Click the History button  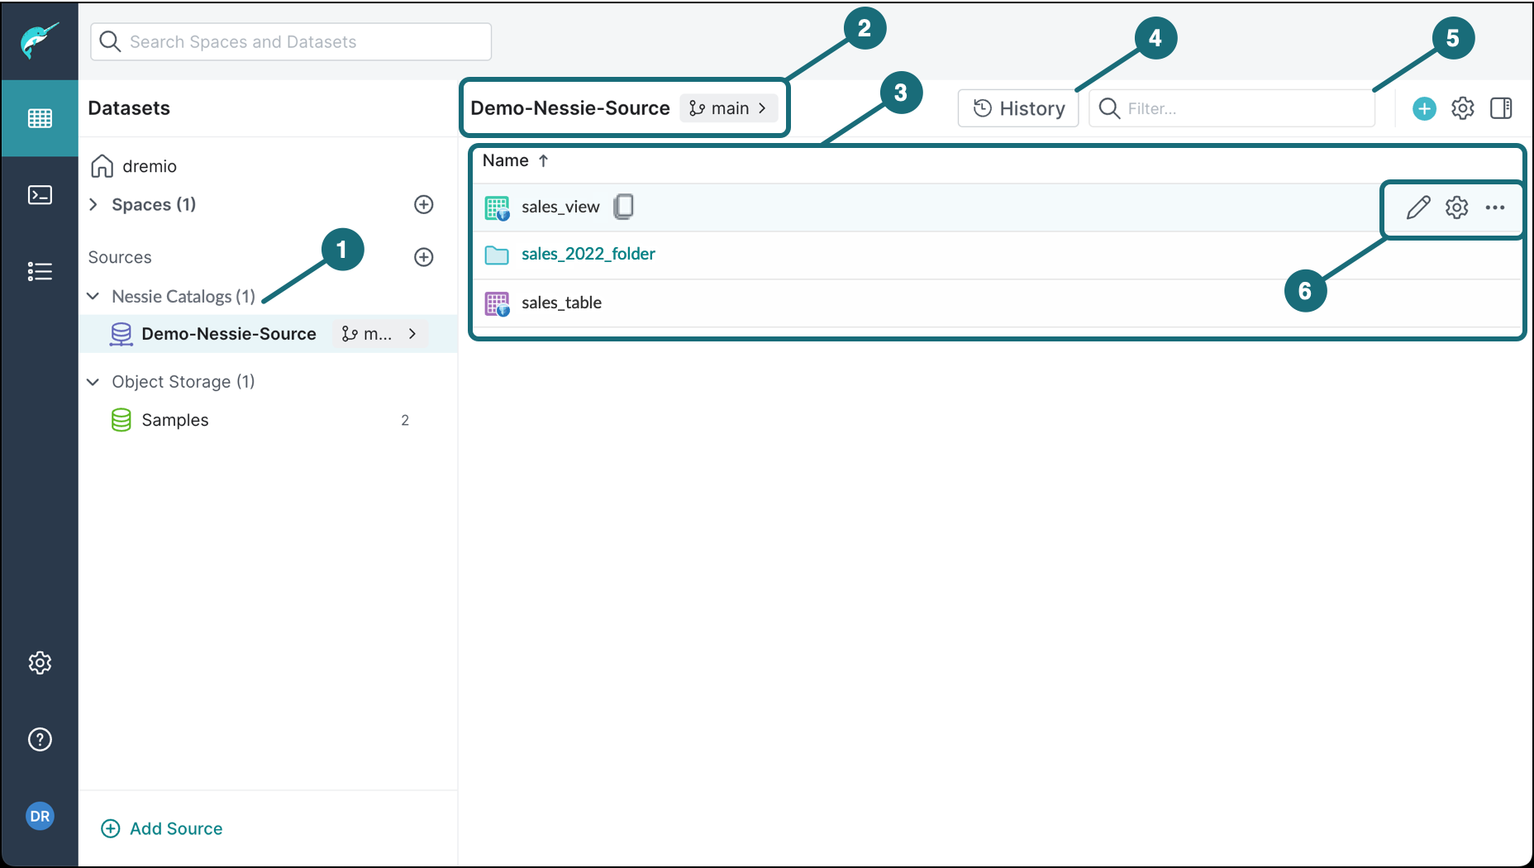point(1018,108)
